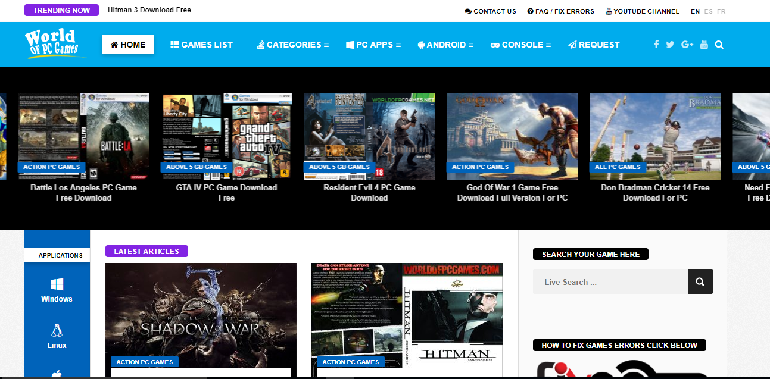Expand the CATEGORIES menu

tap(293, 45)
